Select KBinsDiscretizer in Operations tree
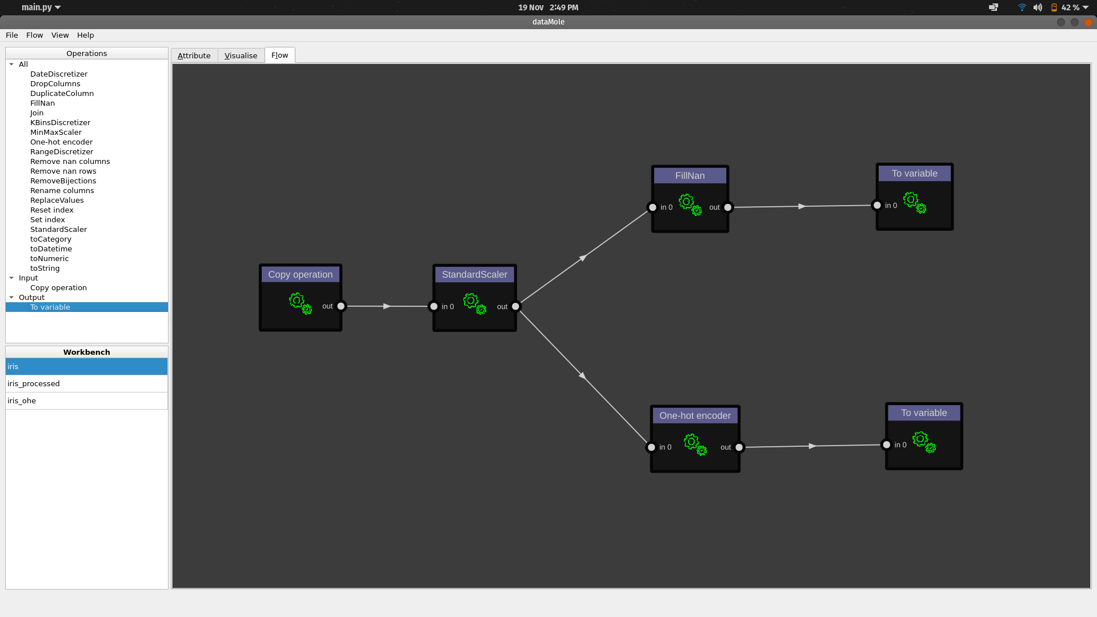Screen dimensions: 1097x617 (60, 122)
